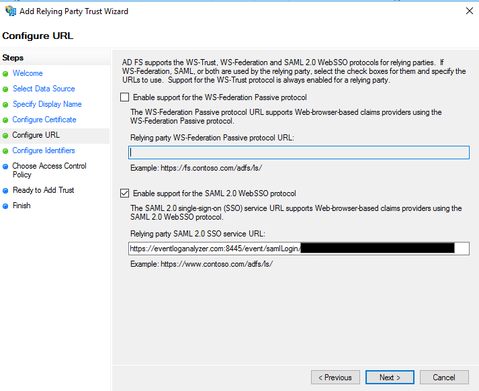Click the example text https://fs.contoso.com/adfs/ls/
The image size is (479, 391).
coord(212,168)
